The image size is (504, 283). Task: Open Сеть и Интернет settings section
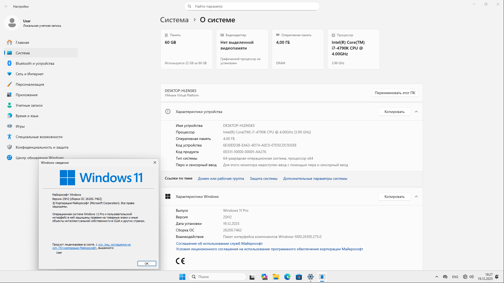point(29,74)
